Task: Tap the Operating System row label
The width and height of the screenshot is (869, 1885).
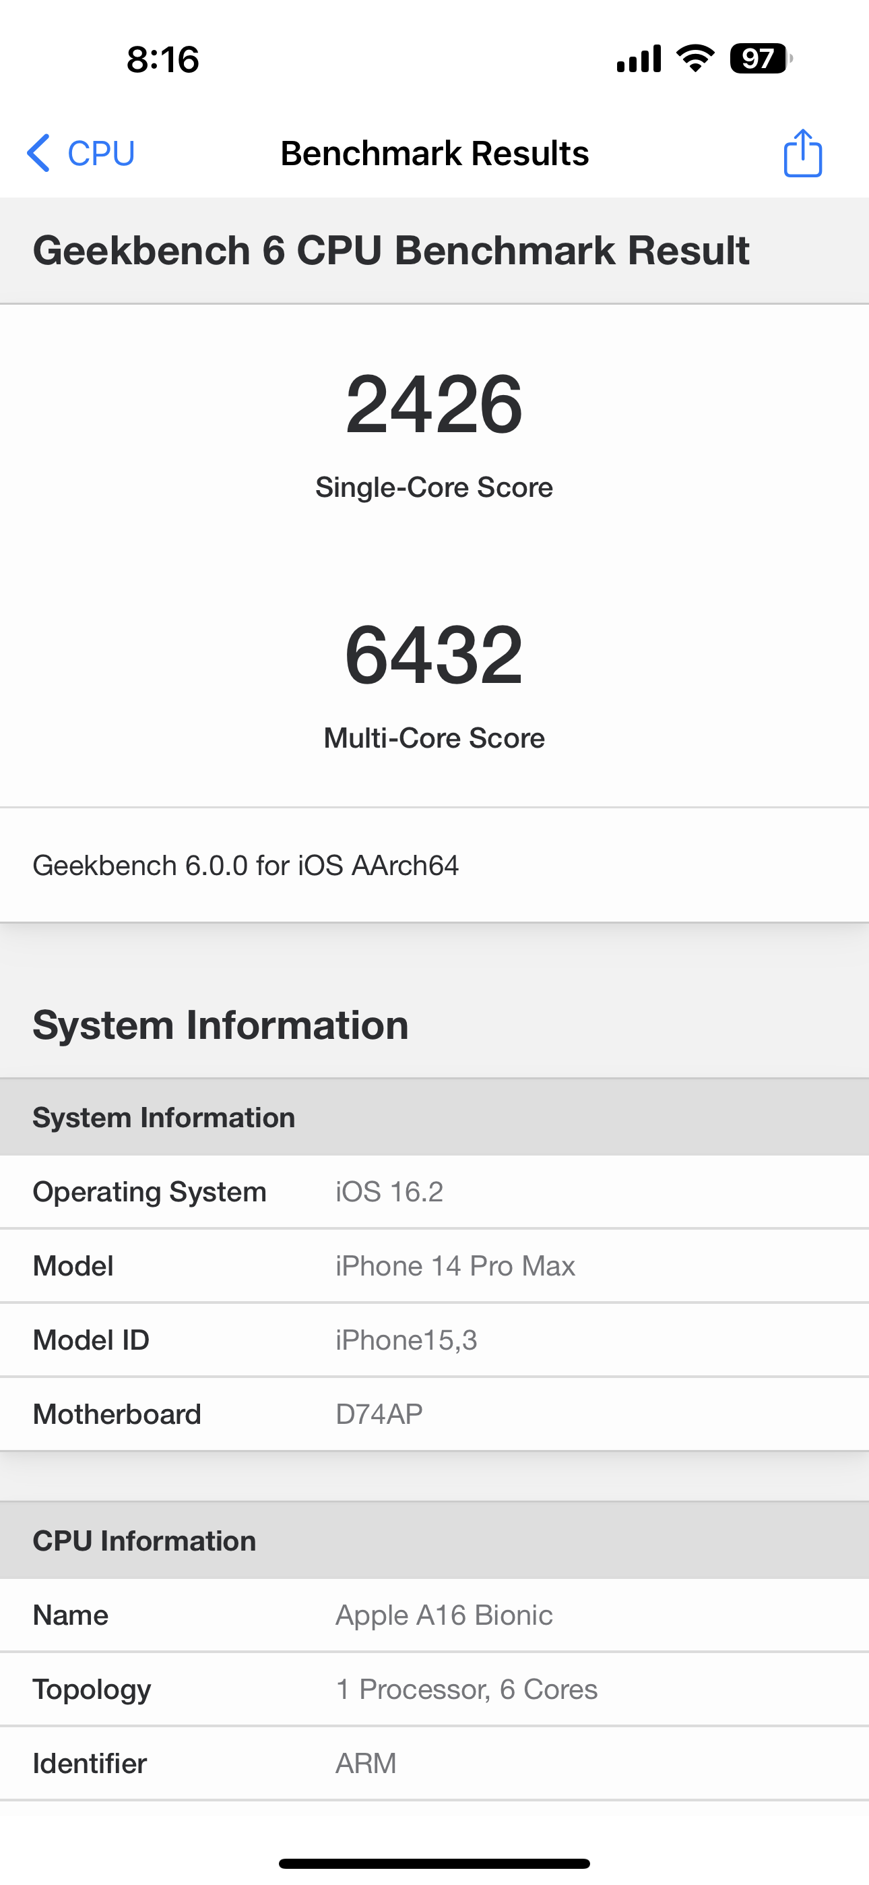Action: pyautogui.click(x=150, y=1192)
